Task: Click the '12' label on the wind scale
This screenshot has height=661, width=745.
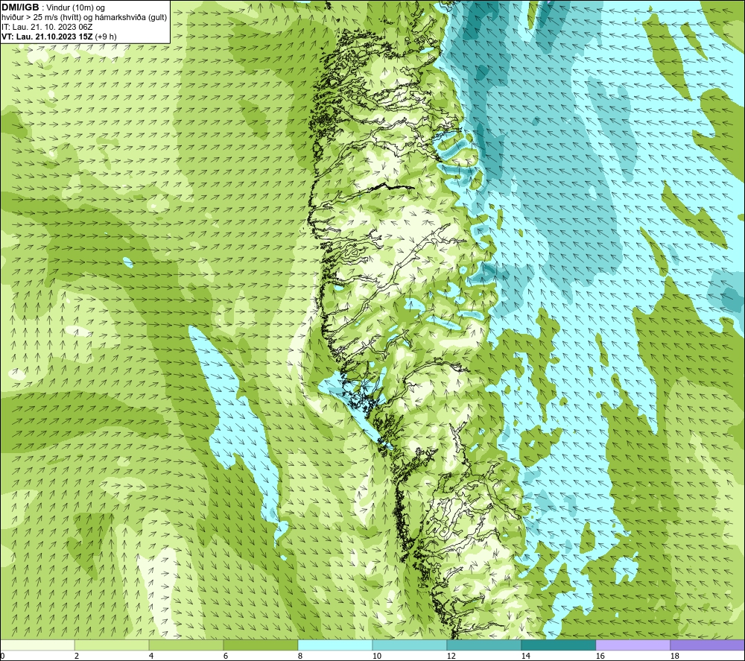Action: click(451, 657)
